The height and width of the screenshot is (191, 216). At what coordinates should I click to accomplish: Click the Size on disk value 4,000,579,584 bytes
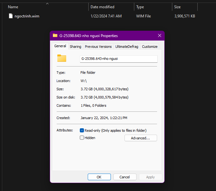[x=105, y=97]
